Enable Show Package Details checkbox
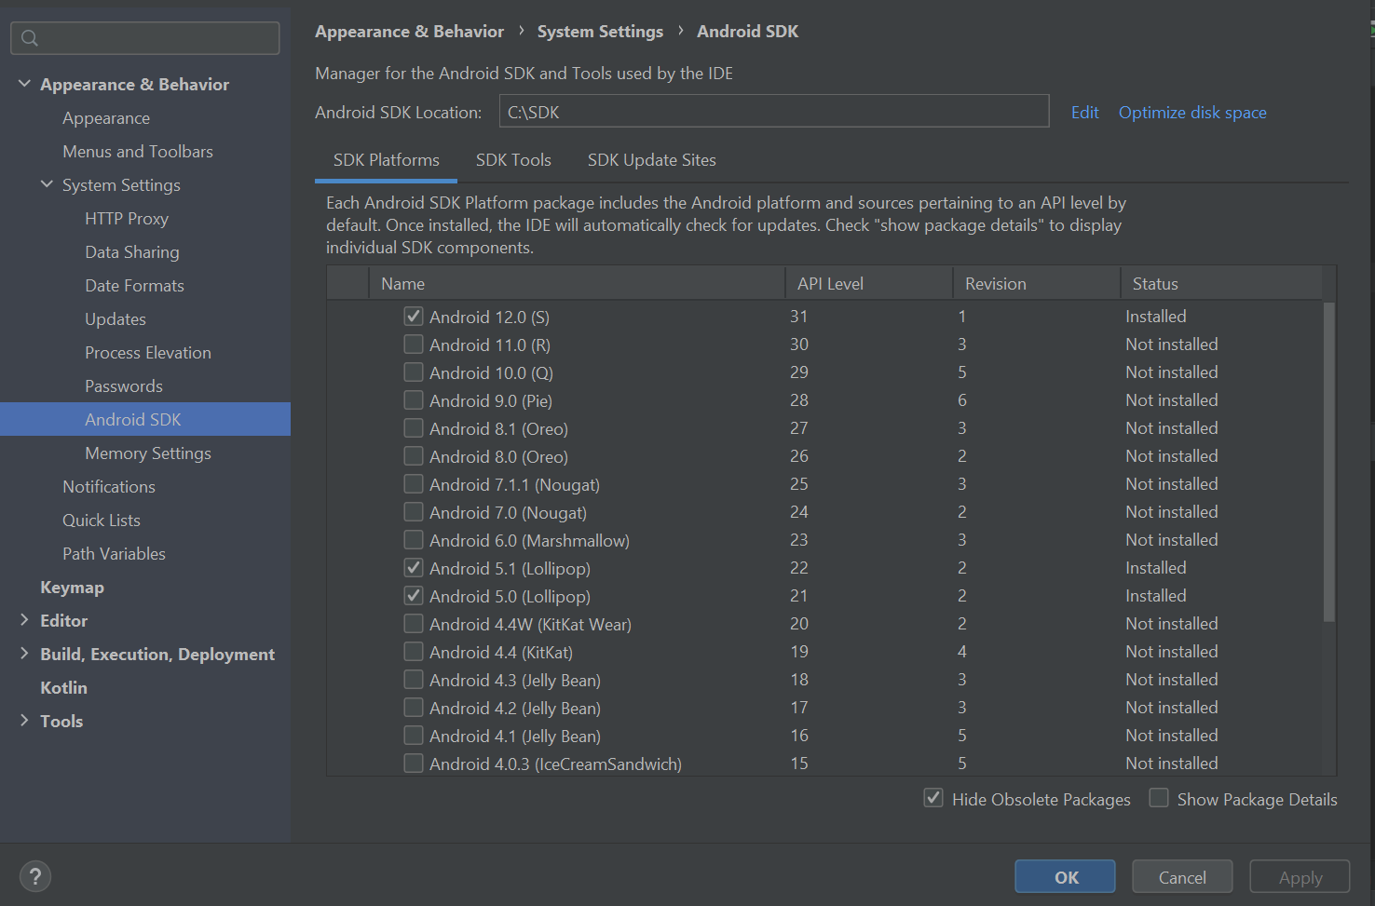The width and height of the screenshot is (1375, 906). (1159, 798)
